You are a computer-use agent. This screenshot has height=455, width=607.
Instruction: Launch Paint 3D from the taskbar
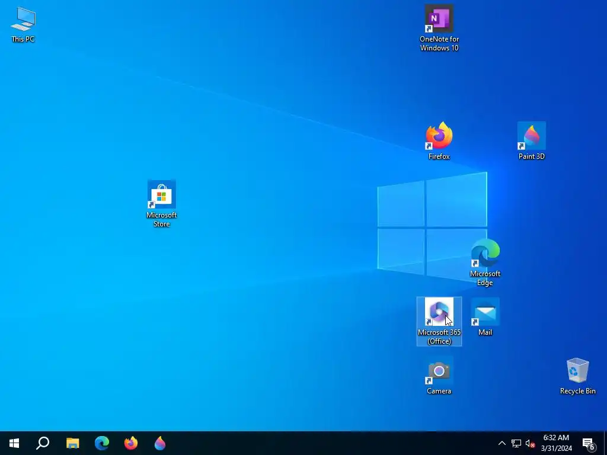pos(160,443)
